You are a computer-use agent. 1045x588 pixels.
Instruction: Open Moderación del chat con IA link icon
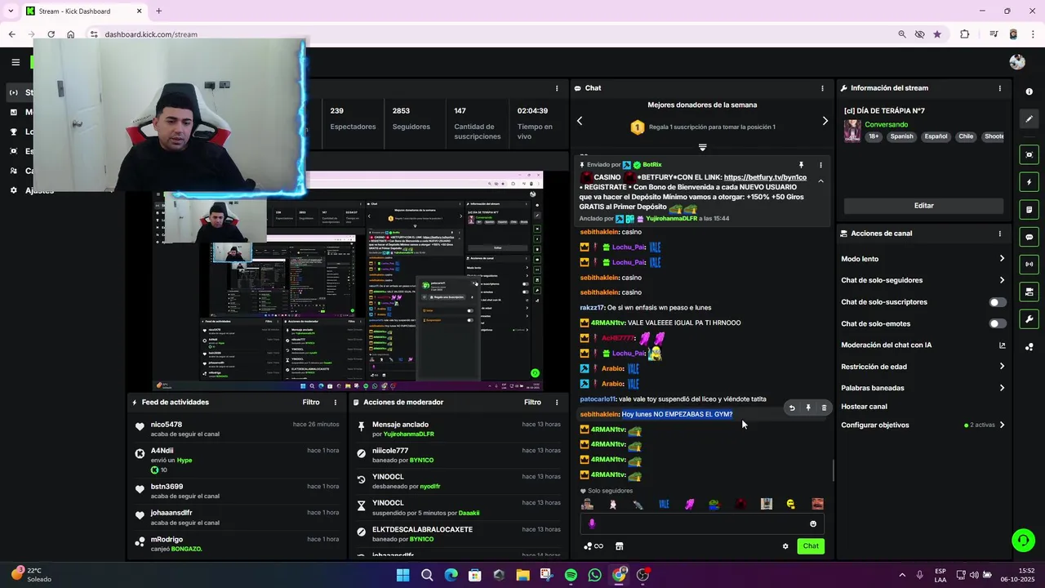point(1002,345)
